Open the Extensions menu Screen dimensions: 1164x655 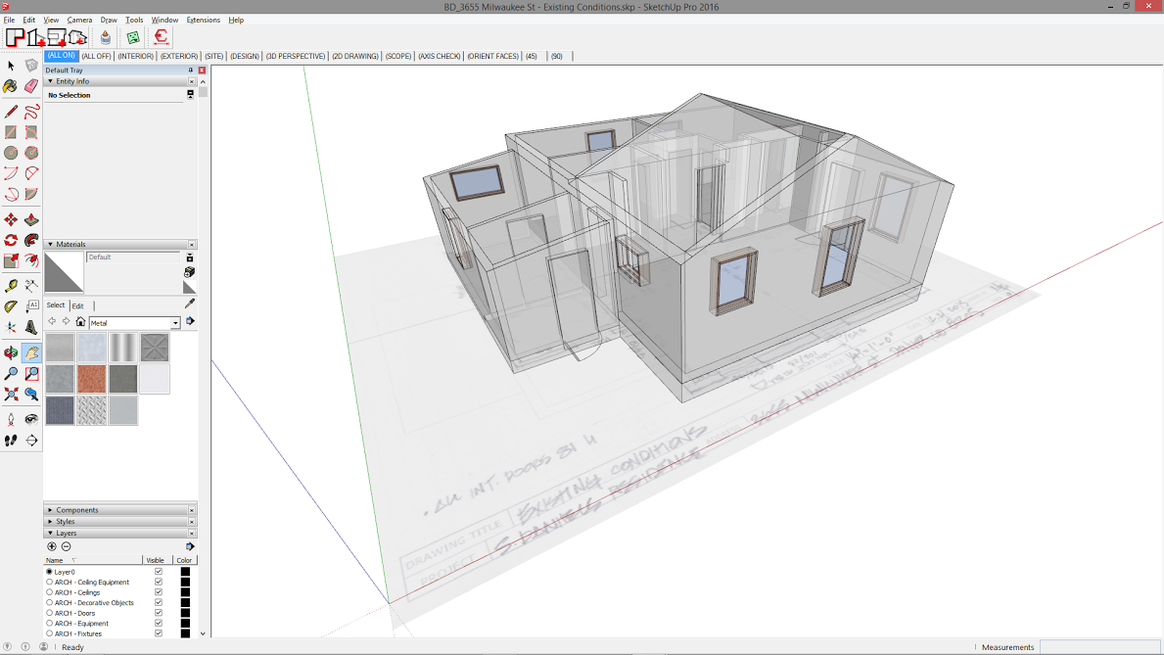coord(203,20)
